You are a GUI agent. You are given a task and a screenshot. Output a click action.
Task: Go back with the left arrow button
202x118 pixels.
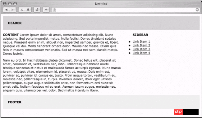pos(6,10)
